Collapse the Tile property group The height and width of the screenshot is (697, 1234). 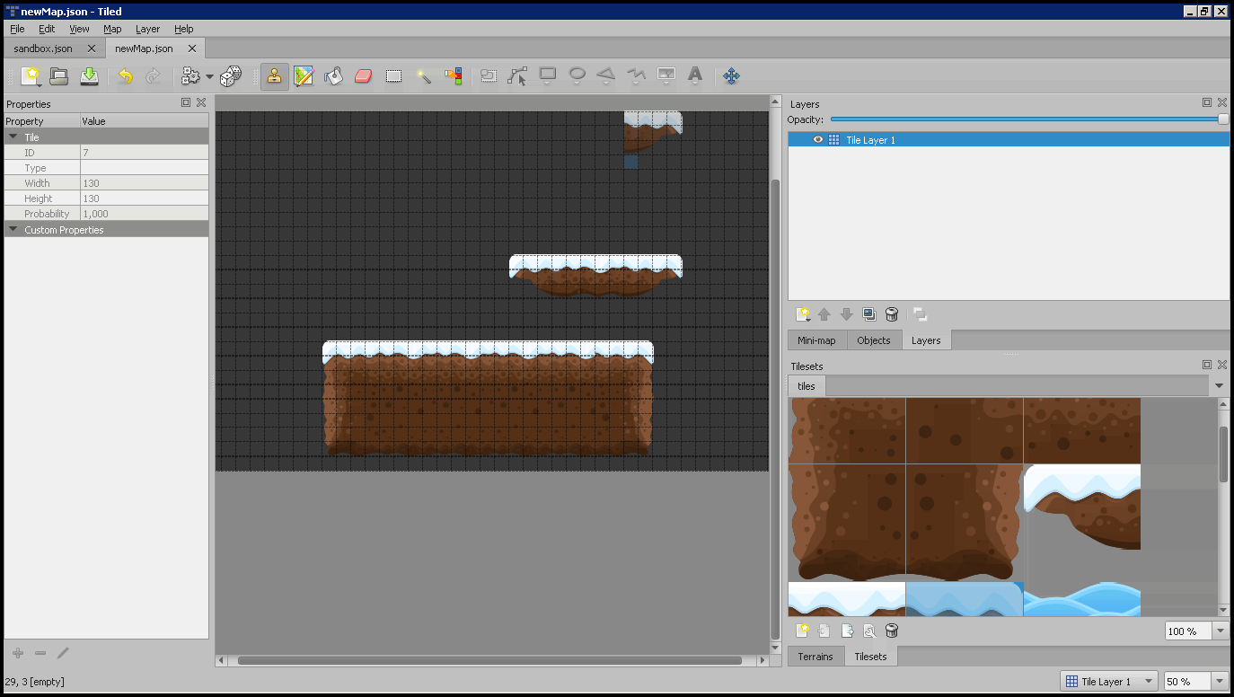click(x=13, y=137)
